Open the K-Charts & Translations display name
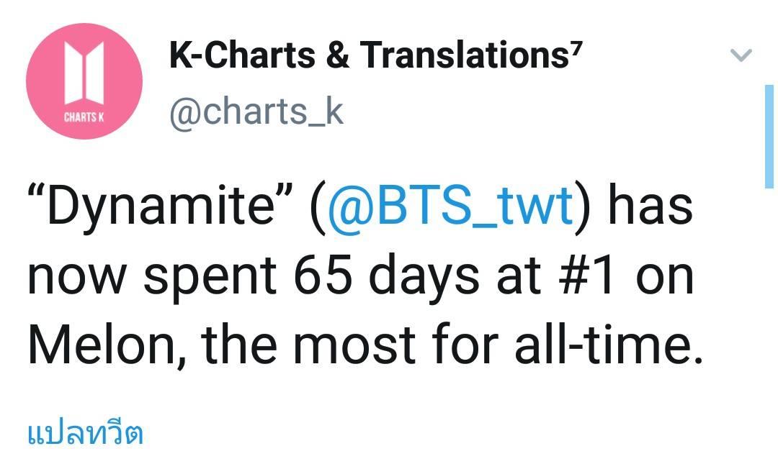The height and width of the screenshot is (464, 778). (374, 55)
